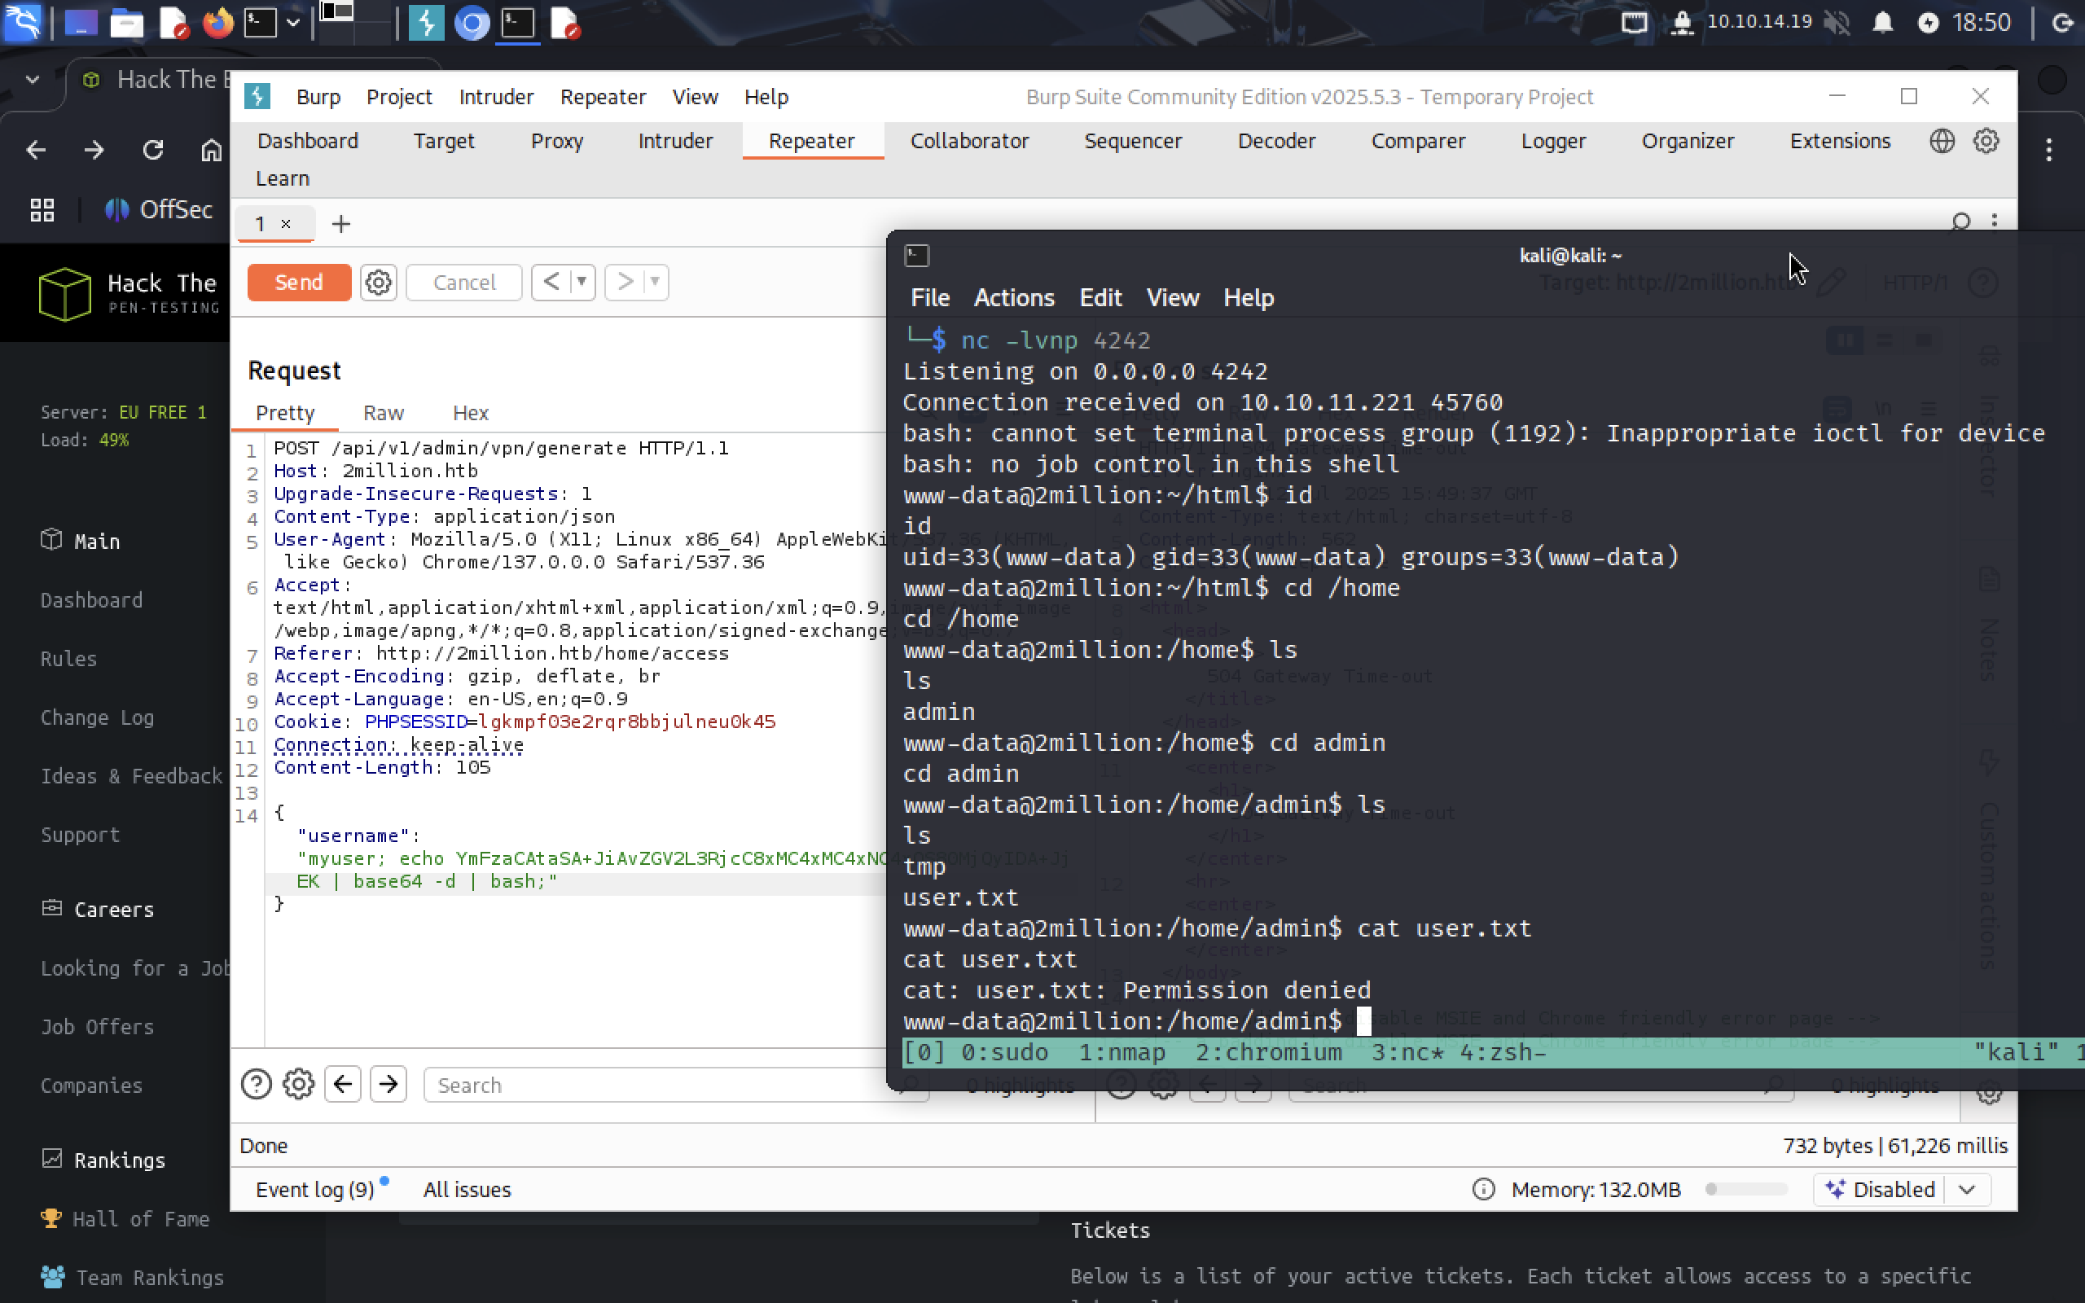Image resolution: width=2085 pixels, height=1303 pixels.
Task: Click the request search help icon
Action: [x=256, y=1084]
